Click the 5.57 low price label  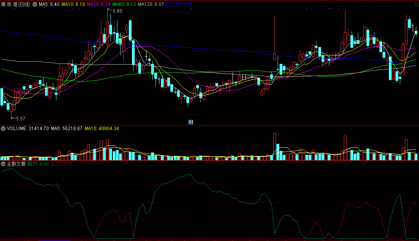(21, 118)
